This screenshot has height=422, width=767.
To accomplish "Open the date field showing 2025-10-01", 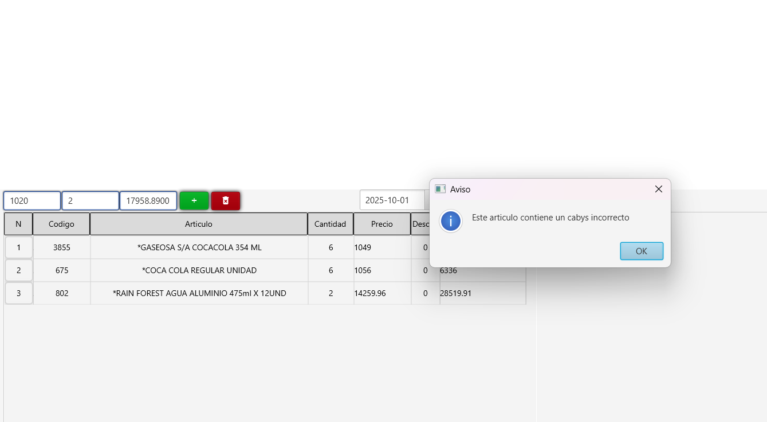I will pos(392,200).
